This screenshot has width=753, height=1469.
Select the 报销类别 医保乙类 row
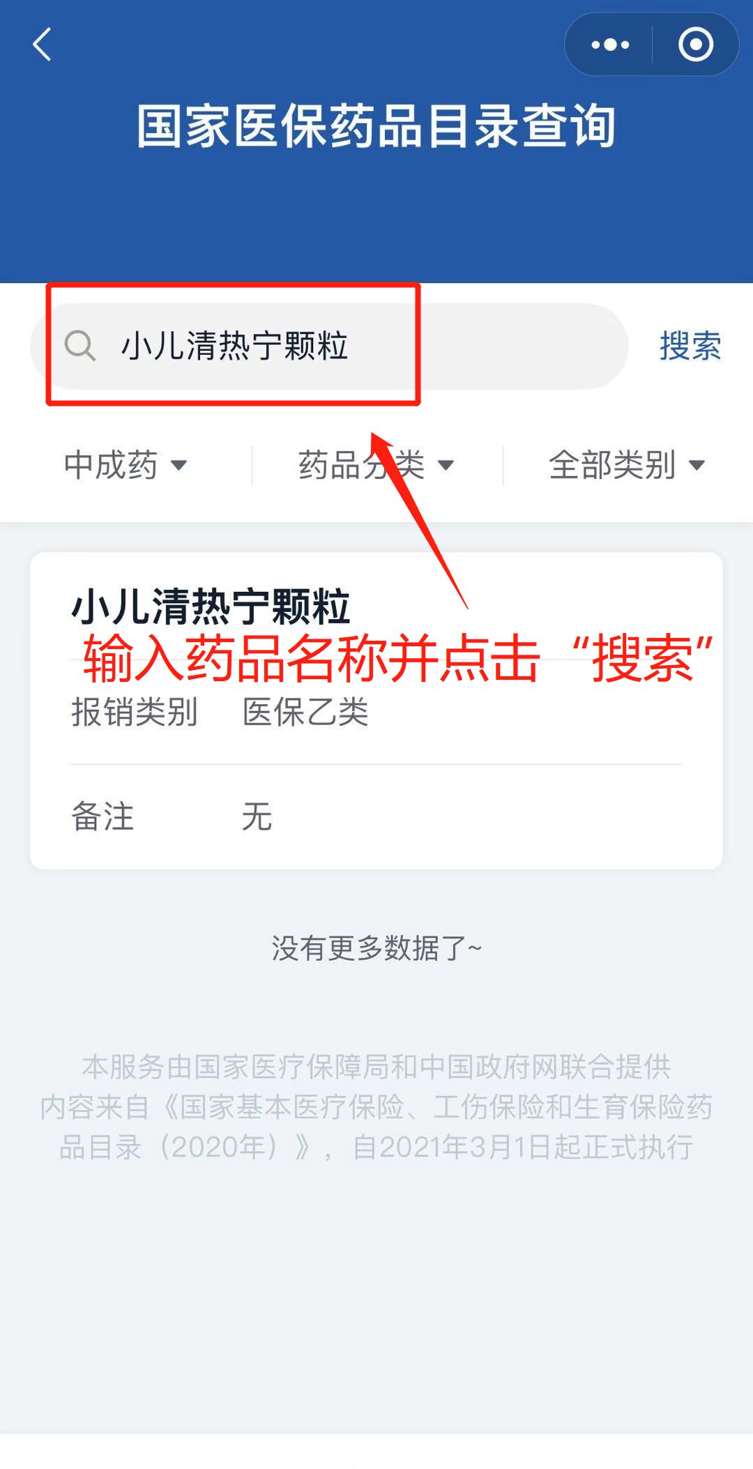(x=376, y=712)
